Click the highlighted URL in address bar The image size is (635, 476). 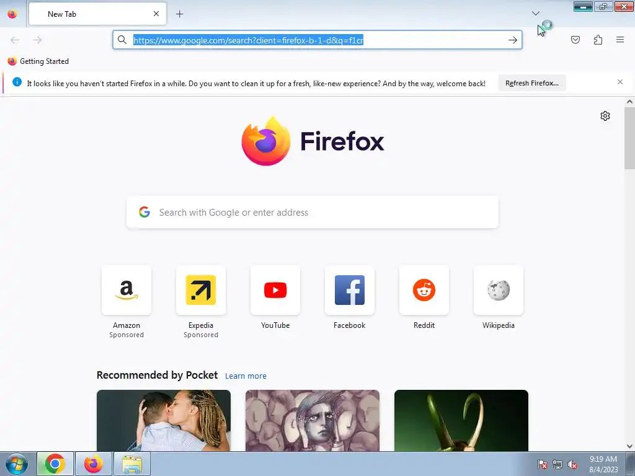pos(248,40)
